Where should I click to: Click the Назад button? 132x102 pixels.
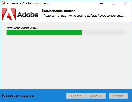pyautogui.click(x=76, y=96)
